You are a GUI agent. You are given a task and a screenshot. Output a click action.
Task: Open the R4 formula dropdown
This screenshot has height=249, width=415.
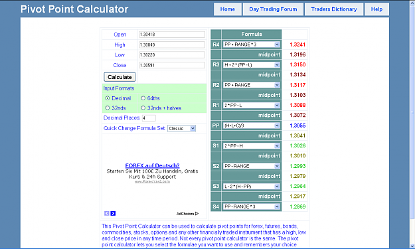(252, 44)
